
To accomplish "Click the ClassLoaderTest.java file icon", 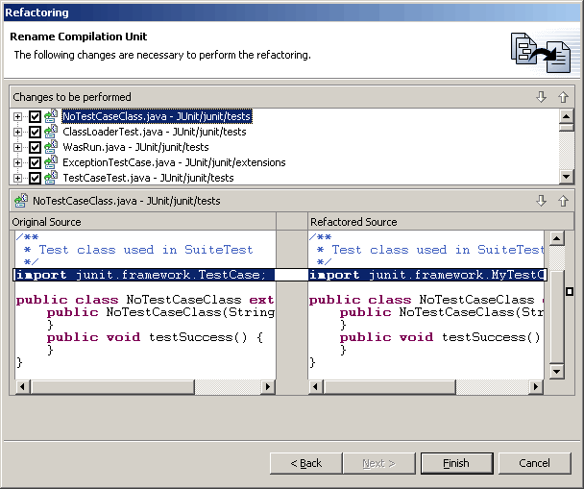I will 52,133.
